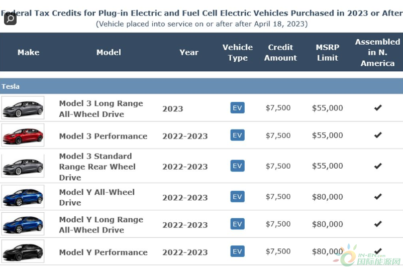403x269 pixels.
Task: Click the Credit Amount column header
Action: click(280, 52)
